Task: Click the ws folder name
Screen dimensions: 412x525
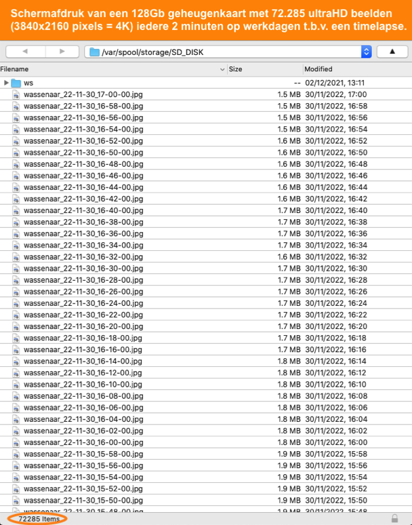Action: point(28,83)
